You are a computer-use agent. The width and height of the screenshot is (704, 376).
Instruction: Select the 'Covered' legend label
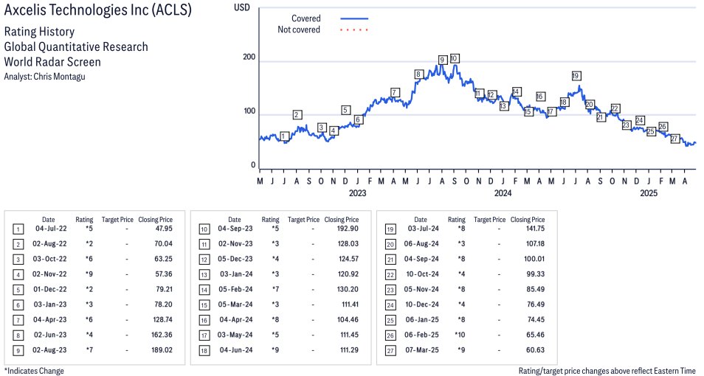(306, 18)
